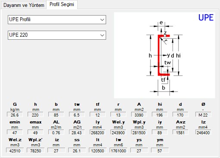Click the Wel.z column label
Screen dimensions: 220x158
15,140
